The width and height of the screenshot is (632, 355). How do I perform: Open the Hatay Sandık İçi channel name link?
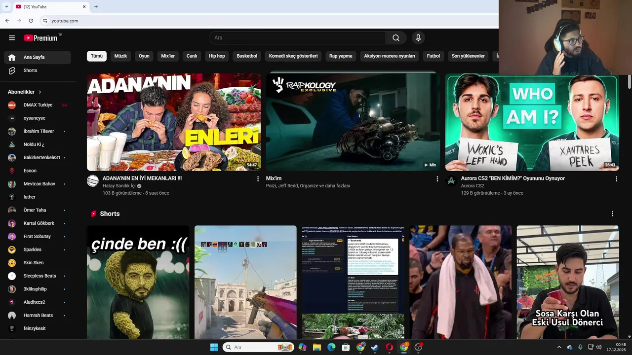coord(119,186)
